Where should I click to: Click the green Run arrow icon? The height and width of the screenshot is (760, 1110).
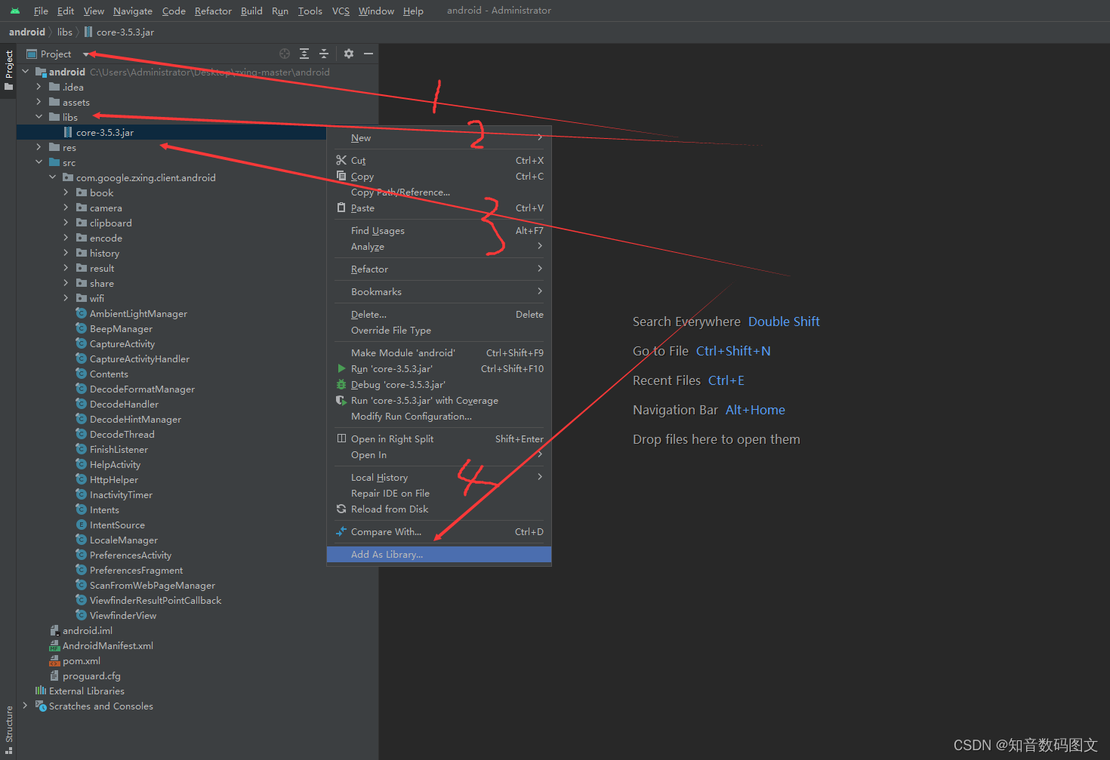coord(341,368)
